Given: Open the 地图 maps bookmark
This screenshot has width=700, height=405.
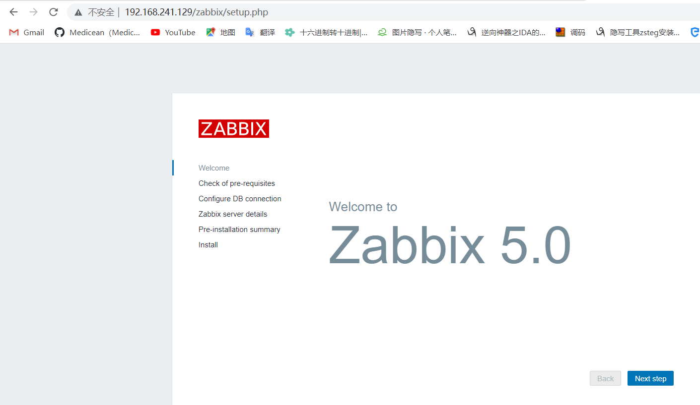Looking at the screenshot, I should coord(220,32).
